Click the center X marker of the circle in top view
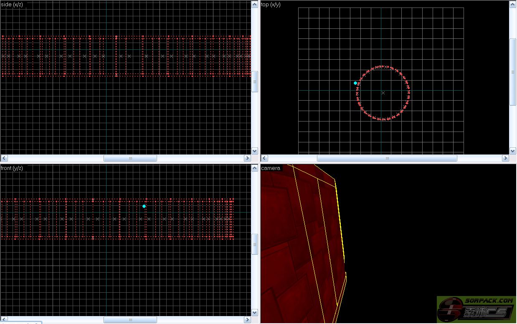517x324 pixels. [383, 93]
